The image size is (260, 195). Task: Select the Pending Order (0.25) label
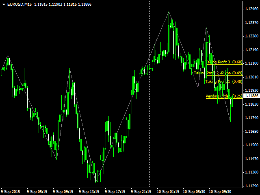224,96
